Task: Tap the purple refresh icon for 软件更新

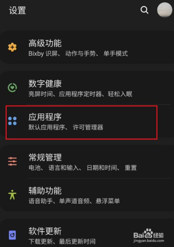Action: click(x=12, y=235)
